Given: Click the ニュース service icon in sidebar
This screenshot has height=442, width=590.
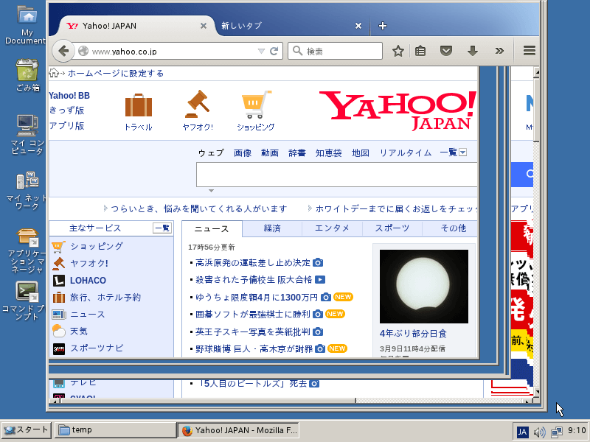Looking at the screenshot, I should coord(59,315).
